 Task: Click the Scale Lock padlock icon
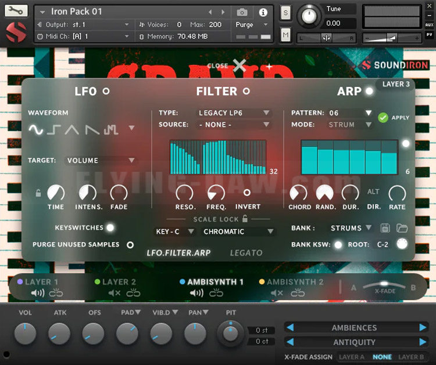(245, 219)
